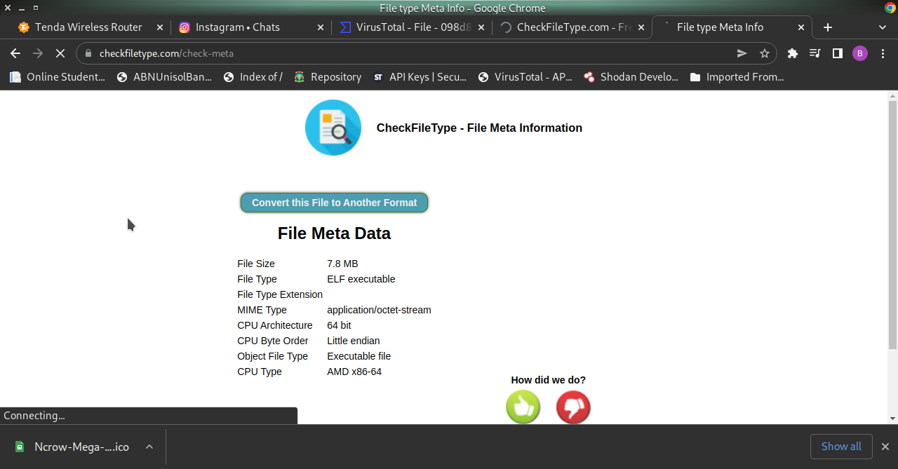This screenshot has width=898, height=469.
Task: Give thumbs down feedback
Action: click(573, 407)
